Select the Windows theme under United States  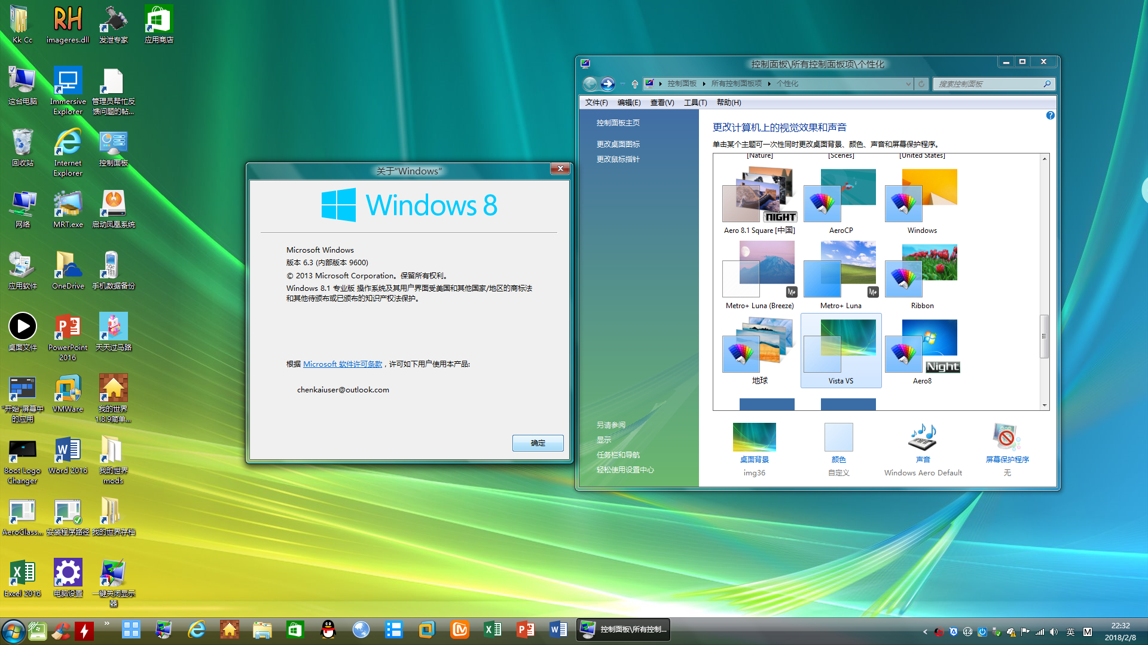point(922,201)
